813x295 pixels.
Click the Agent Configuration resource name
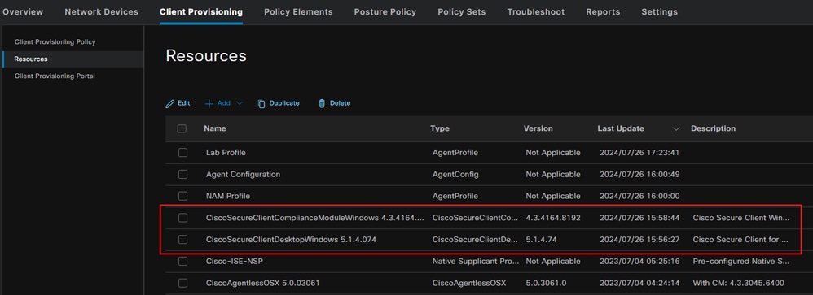point(243,175)
